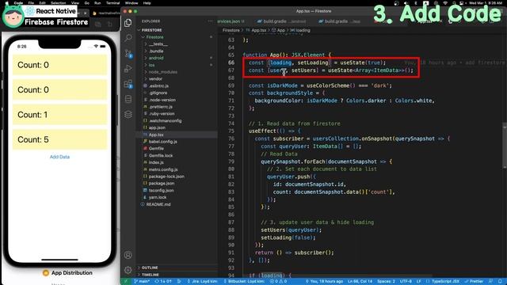
Task: Tap the Count: 5 row in simulator
Action: (x=59, y=139)
